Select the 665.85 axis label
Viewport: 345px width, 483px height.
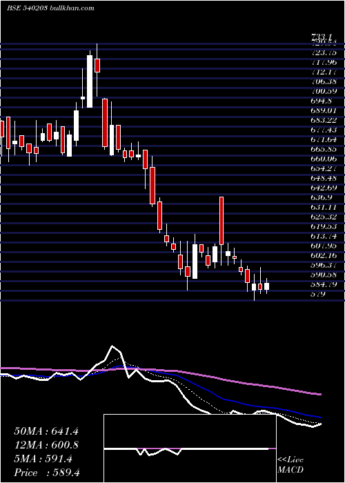click(x=324, y=149)
